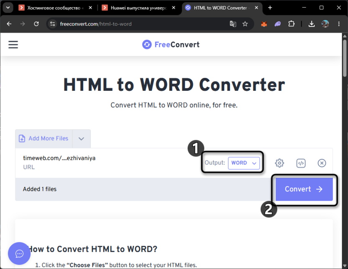Viewport: 348px width, 269px height.
Task: Open the hamburger menu
Action: click(x=13, y=45)
